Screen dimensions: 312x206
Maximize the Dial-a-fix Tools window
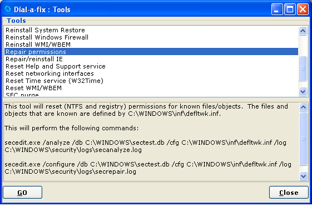[290, 9]
